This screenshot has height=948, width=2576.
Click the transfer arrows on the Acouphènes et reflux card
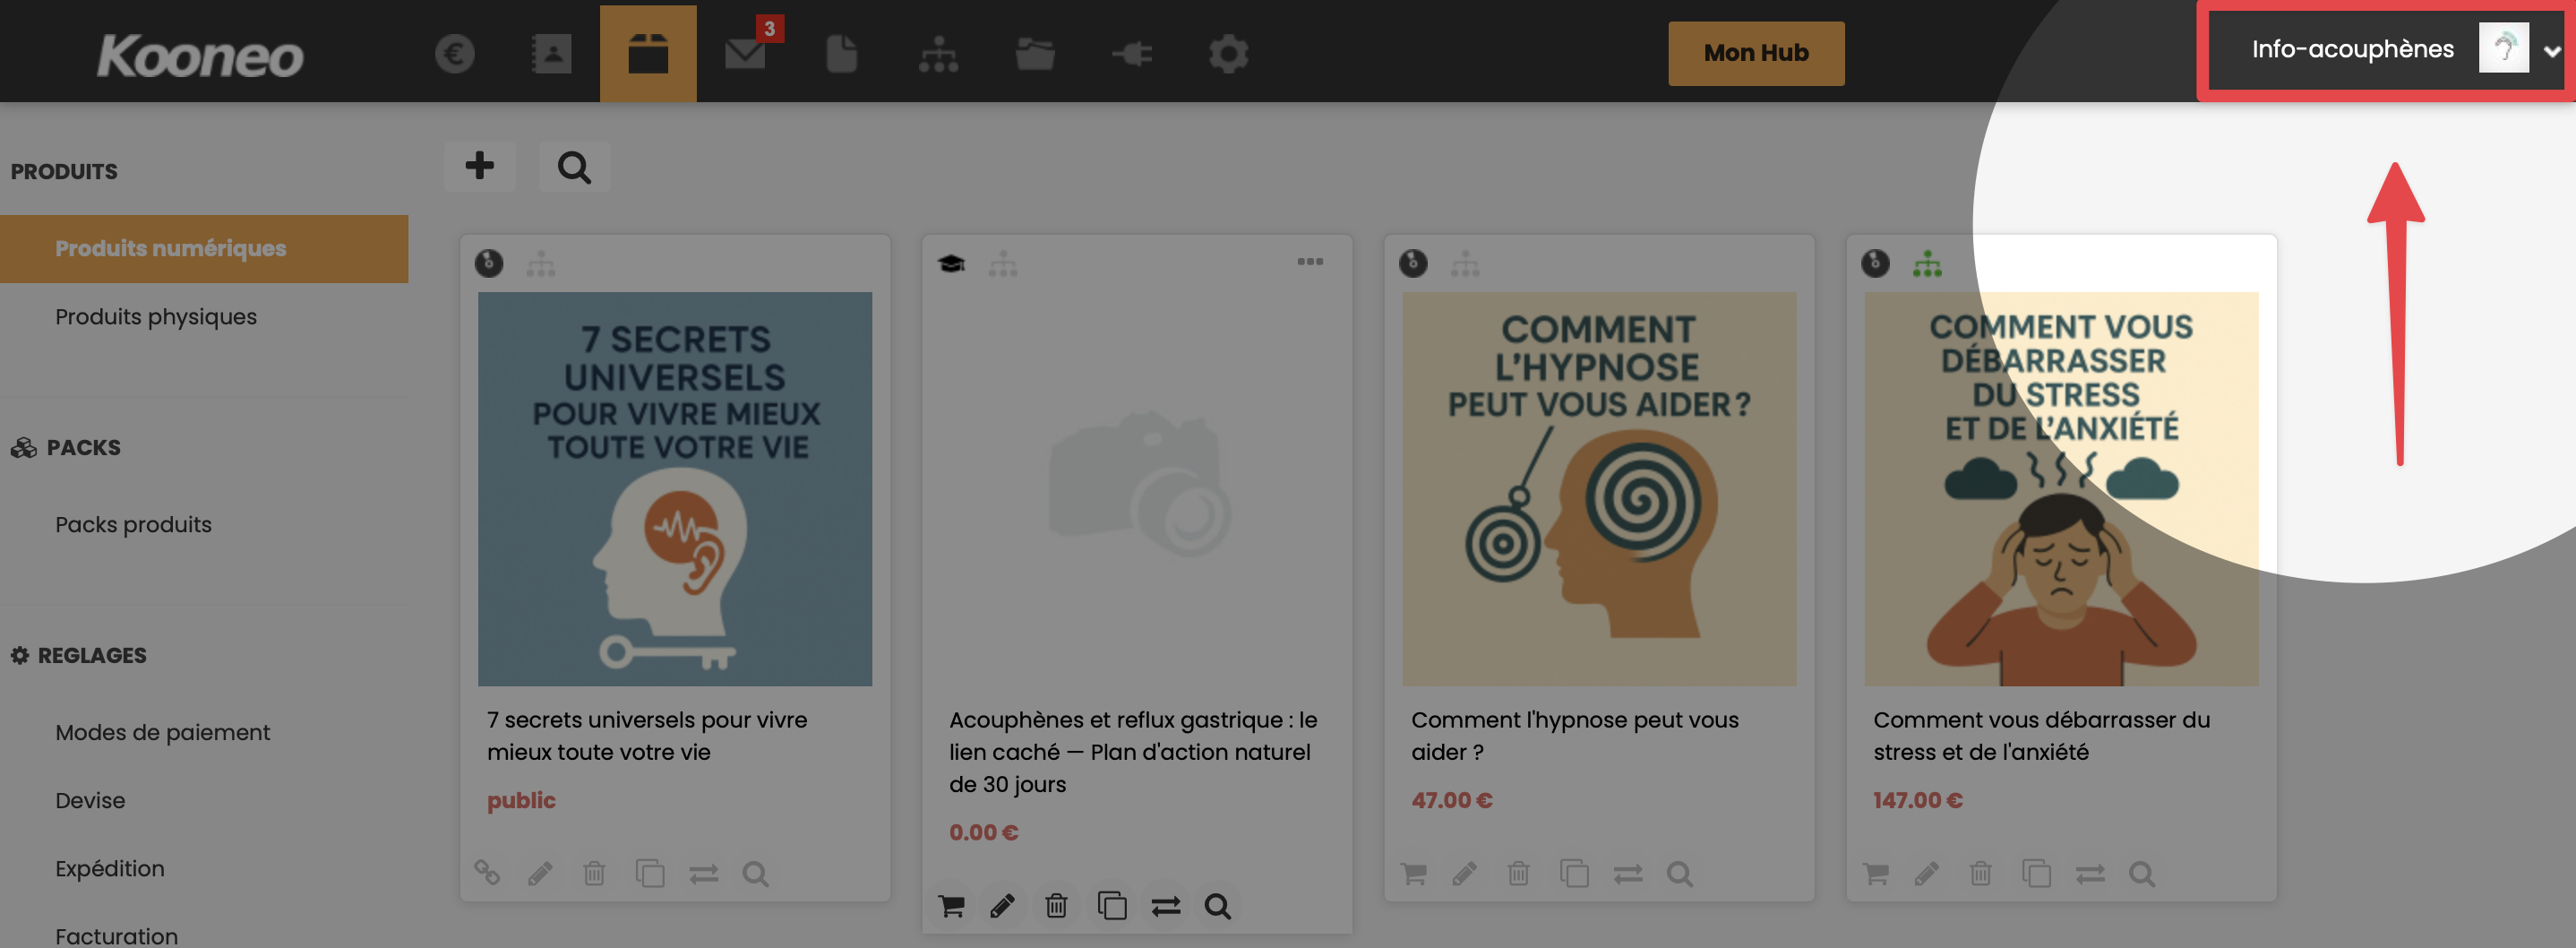(x=1165, y=906)
